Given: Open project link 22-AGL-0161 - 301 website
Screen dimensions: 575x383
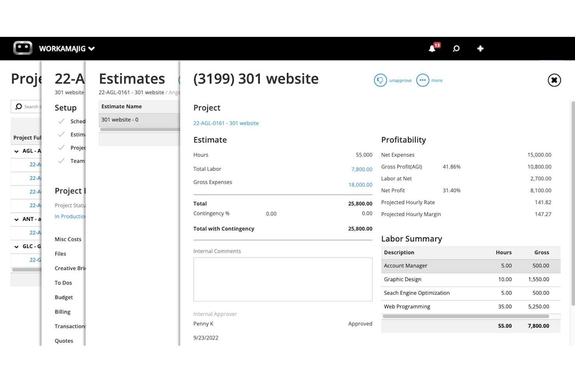Looking at the screenshot, I should coord(226,123).
